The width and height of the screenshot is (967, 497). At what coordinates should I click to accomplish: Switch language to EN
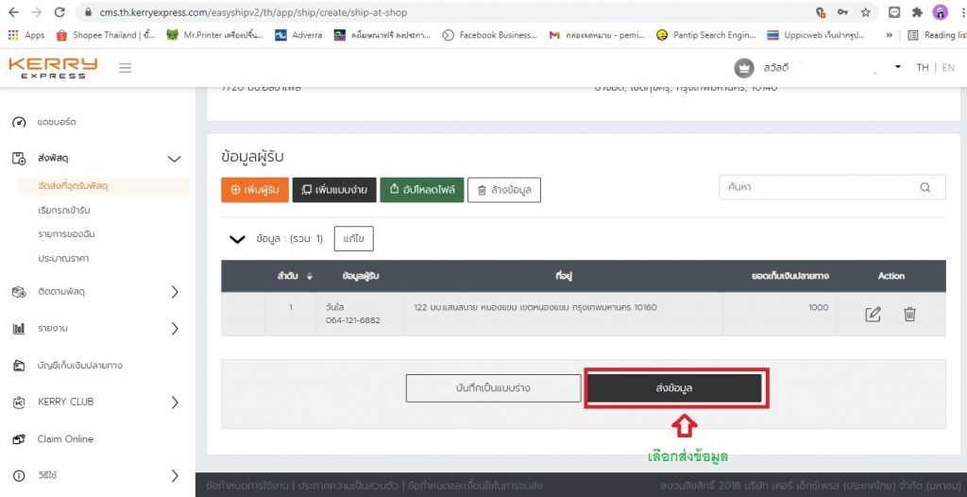pyautogui.click(x=948, y=67)
